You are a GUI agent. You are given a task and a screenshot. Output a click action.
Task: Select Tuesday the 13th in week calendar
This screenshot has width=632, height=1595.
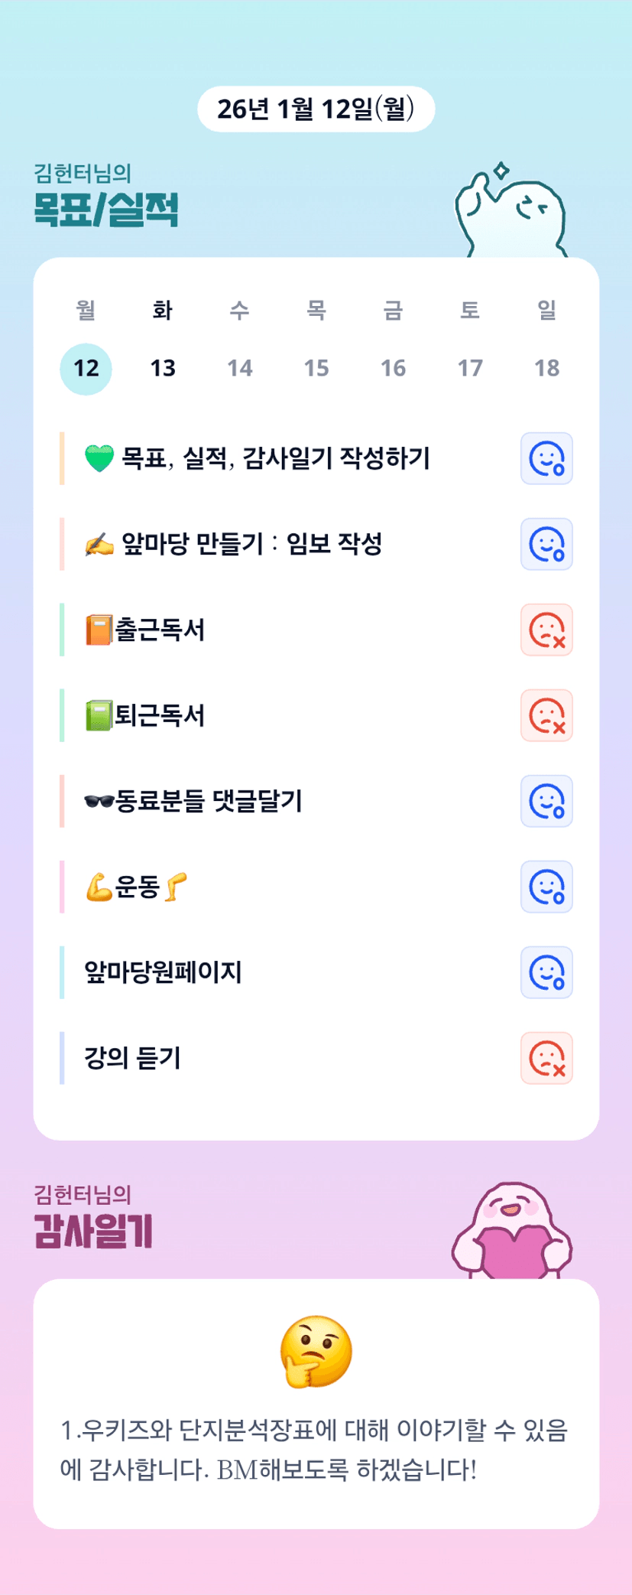163,369
